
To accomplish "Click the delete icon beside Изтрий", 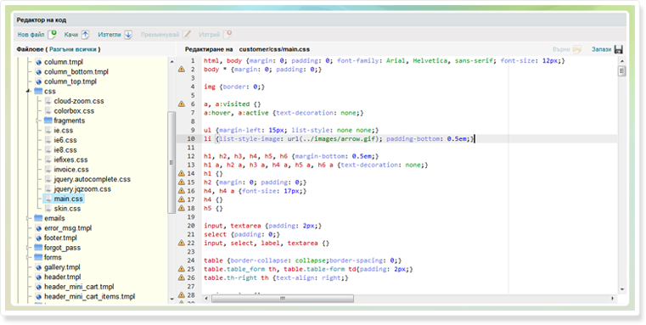I will tap(228, 34).
